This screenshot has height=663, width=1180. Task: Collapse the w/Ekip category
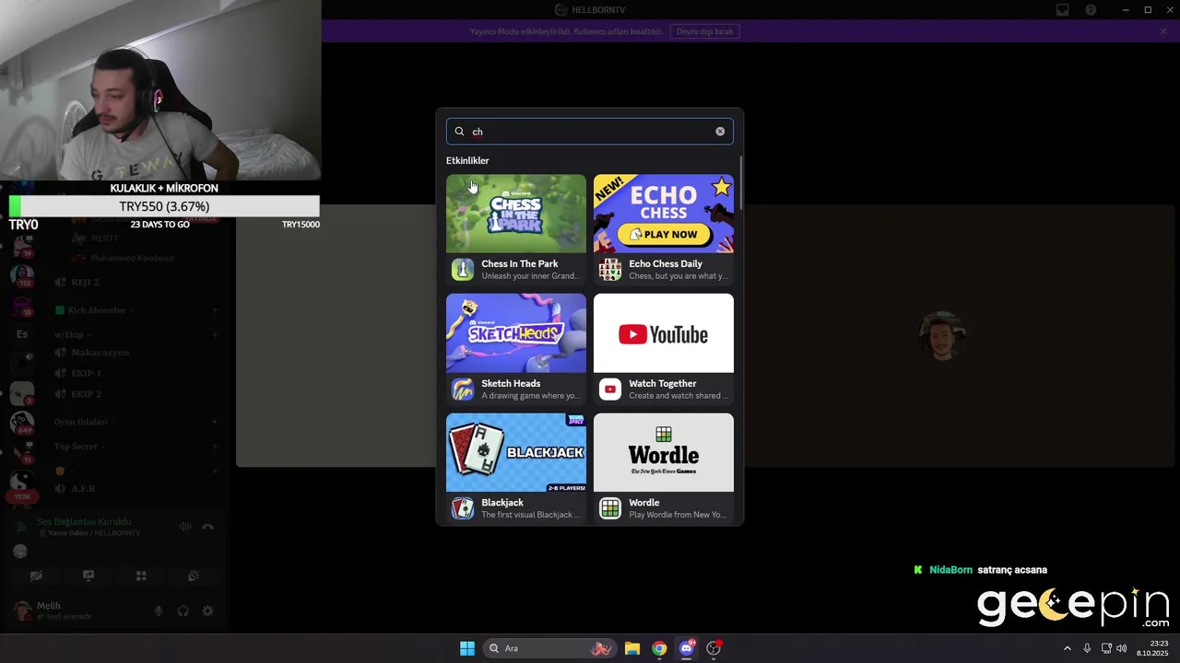click(x=71, y=335)
